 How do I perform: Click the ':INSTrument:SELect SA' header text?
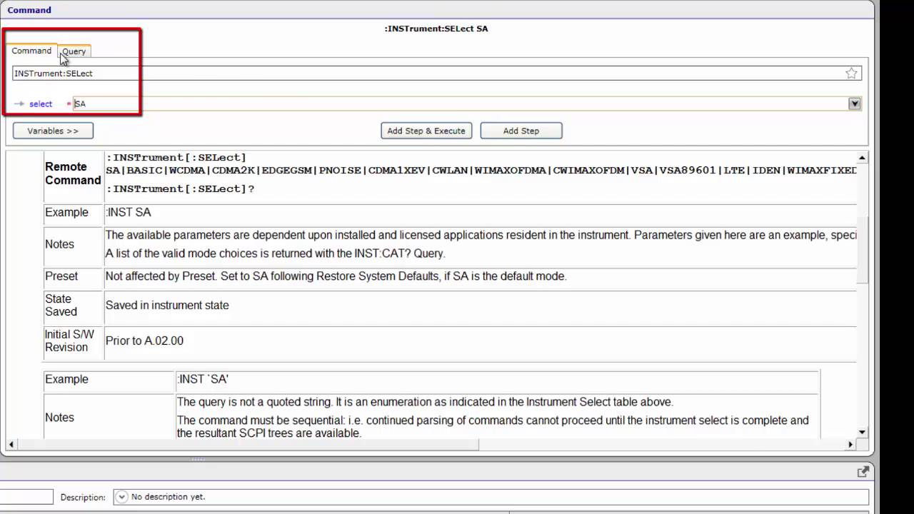point(436,29)
